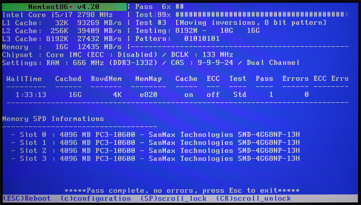This screenshot has height=205, width=361.
Task: Click the Std test value
Action: [240, 94]
